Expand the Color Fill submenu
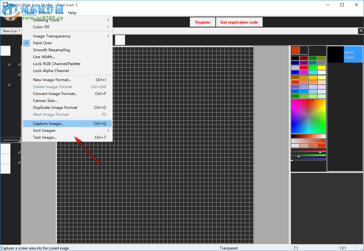Screen dimensions: 364x251 67,27
